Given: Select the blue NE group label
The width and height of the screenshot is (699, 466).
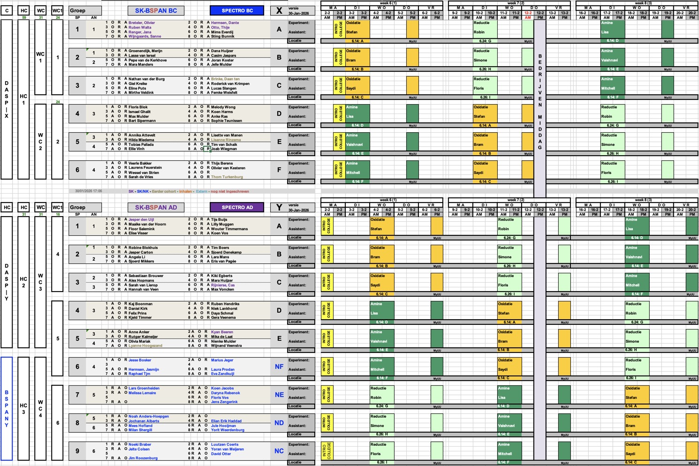Looking at the screenshot, I should pos(279,395).
